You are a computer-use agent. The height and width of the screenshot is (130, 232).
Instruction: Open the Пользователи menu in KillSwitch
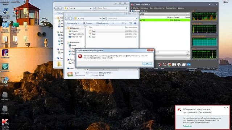tap(171, 8)
